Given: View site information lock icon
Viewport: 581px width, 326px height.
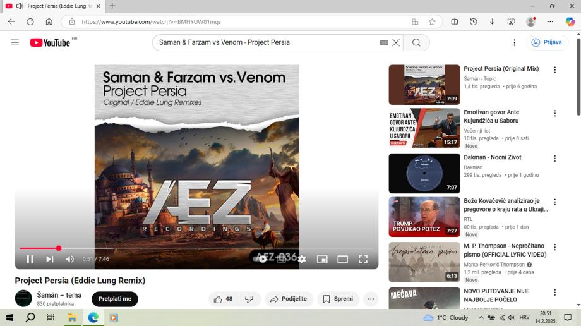Looking at the screenshot, I should pyautogui.click(x=72, y=22).
